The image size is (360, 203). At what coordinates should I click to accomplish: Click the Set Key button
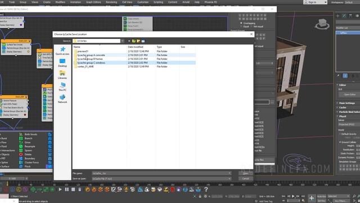[x=321, y=201]
